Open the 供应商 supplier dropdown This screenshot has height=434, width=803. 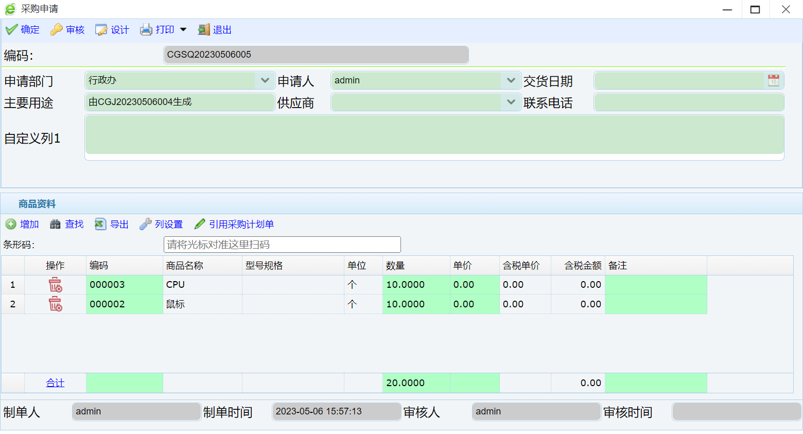point(511,102)
